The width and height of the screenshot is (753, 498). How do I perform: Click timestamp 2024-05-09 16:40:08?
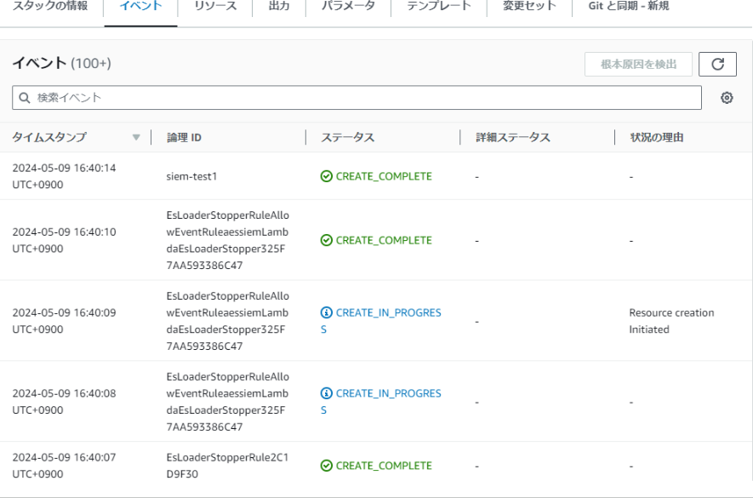click(64, 402)
